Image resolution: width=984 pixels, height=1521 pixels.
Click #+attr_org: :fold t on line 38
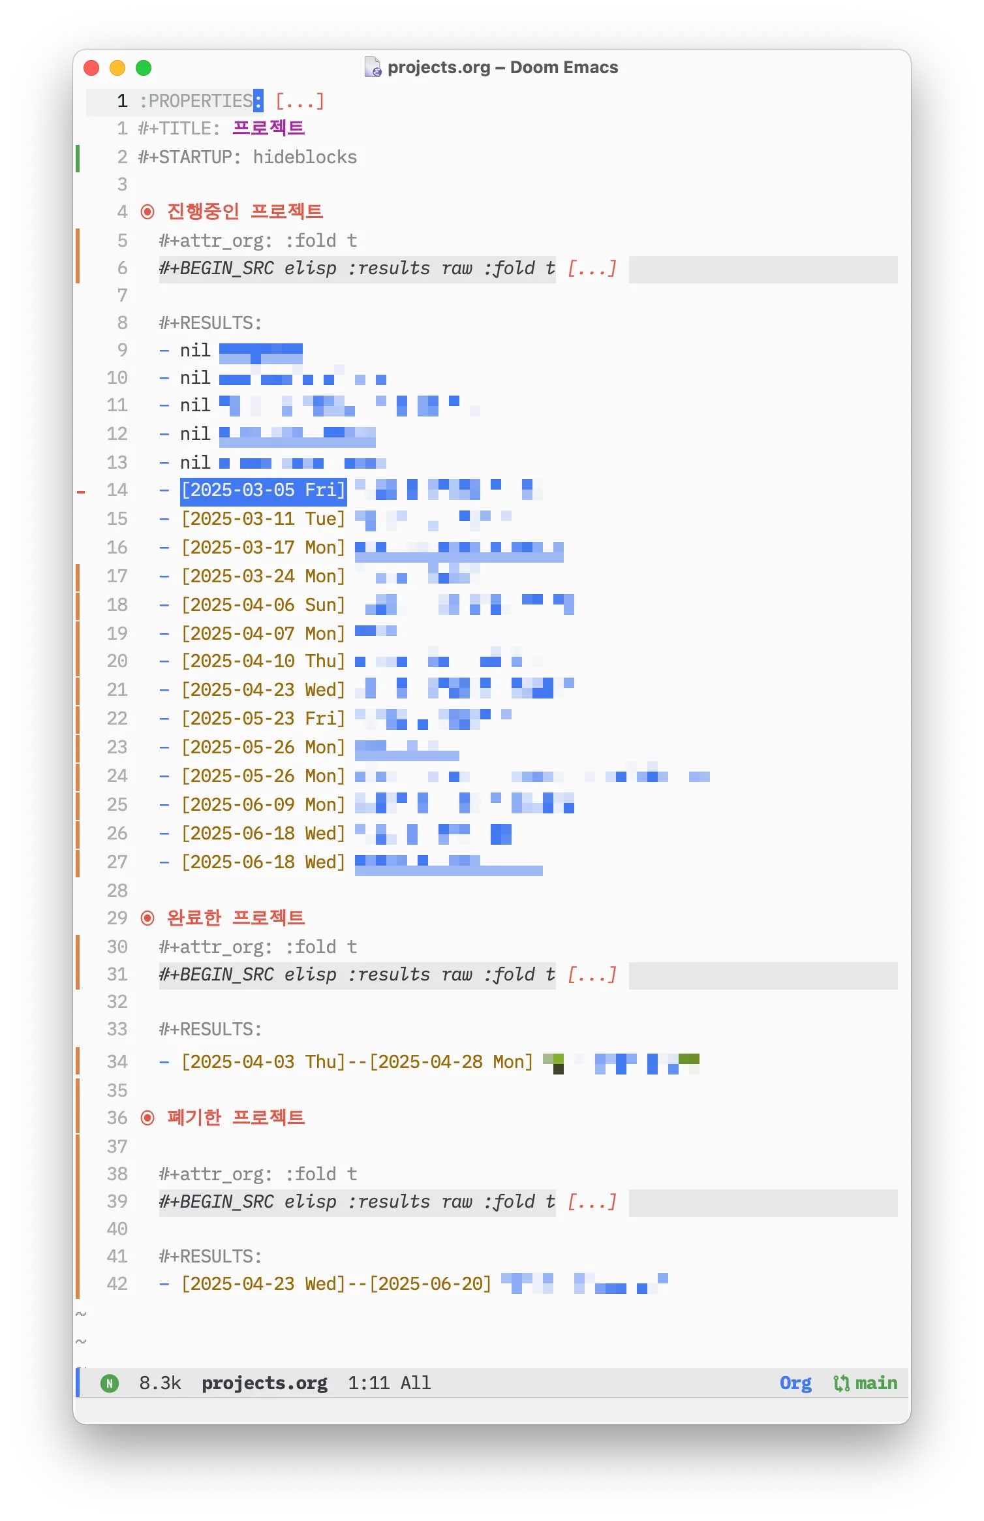258,1174
